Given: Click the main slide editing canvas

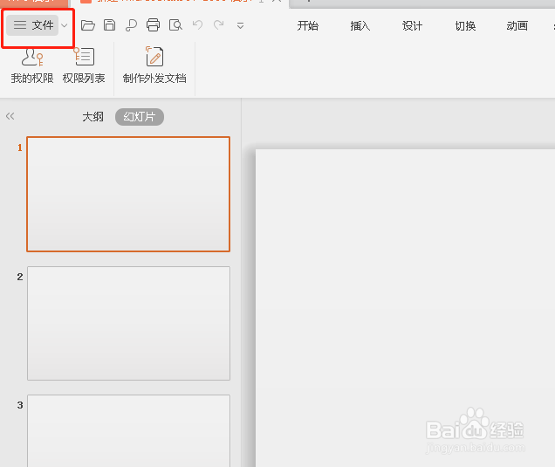Looking at the screenshot, I should tap(405, 308).
